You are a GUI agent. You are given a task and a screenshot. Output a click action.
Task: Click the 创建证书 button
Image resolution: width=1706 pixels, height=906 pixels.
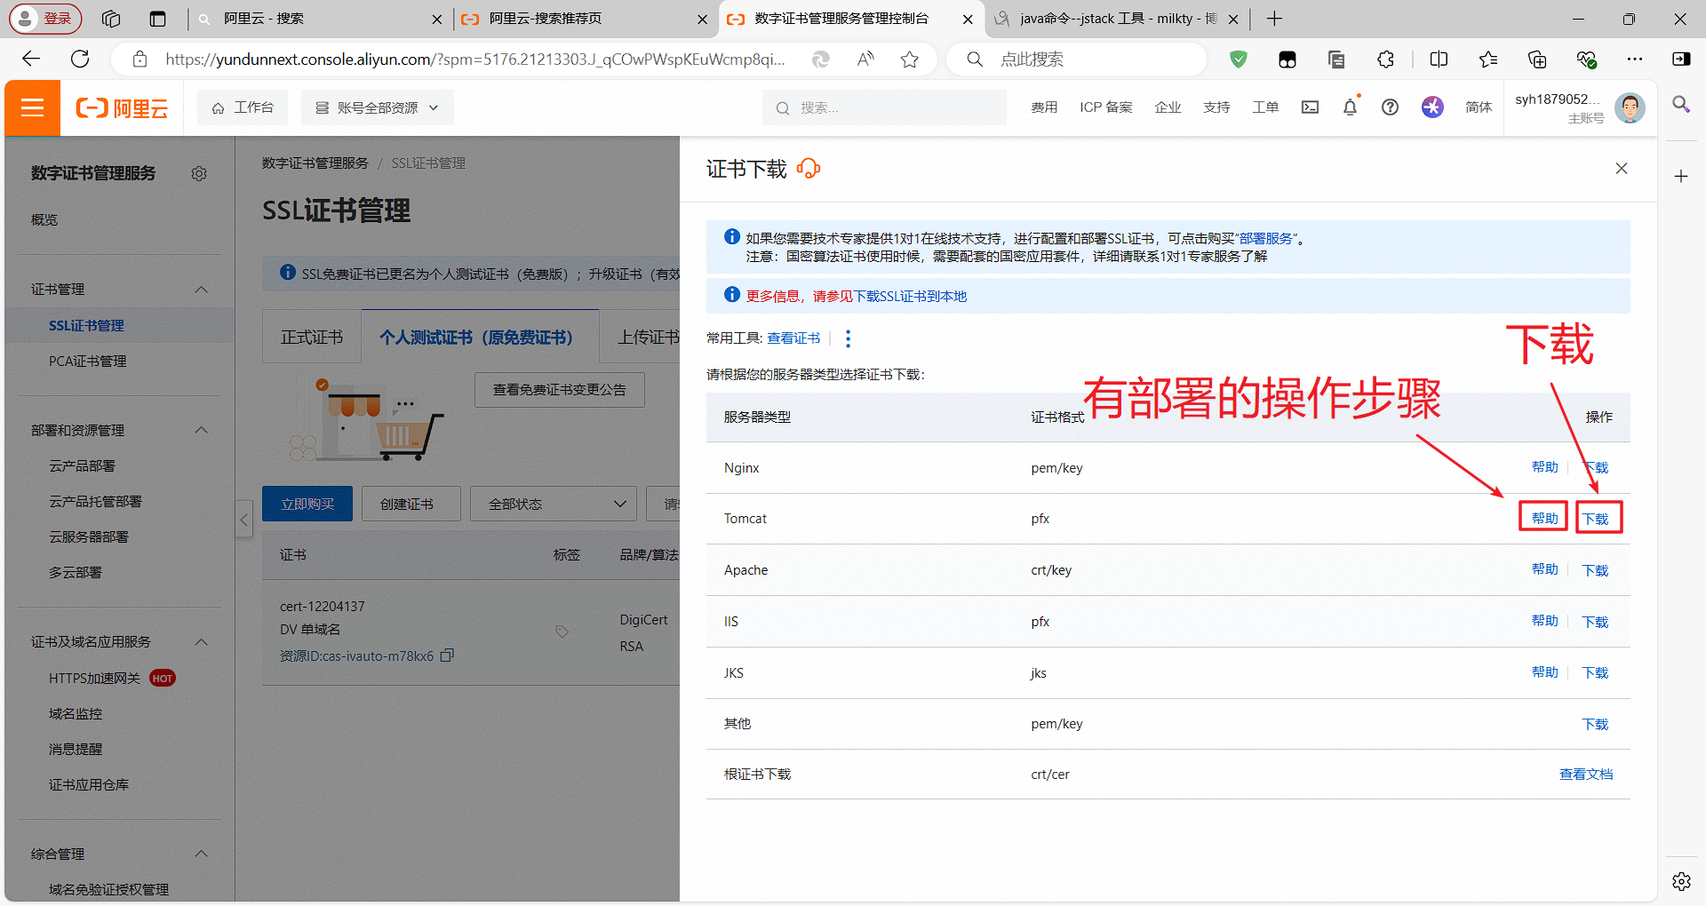pos(411,504)
